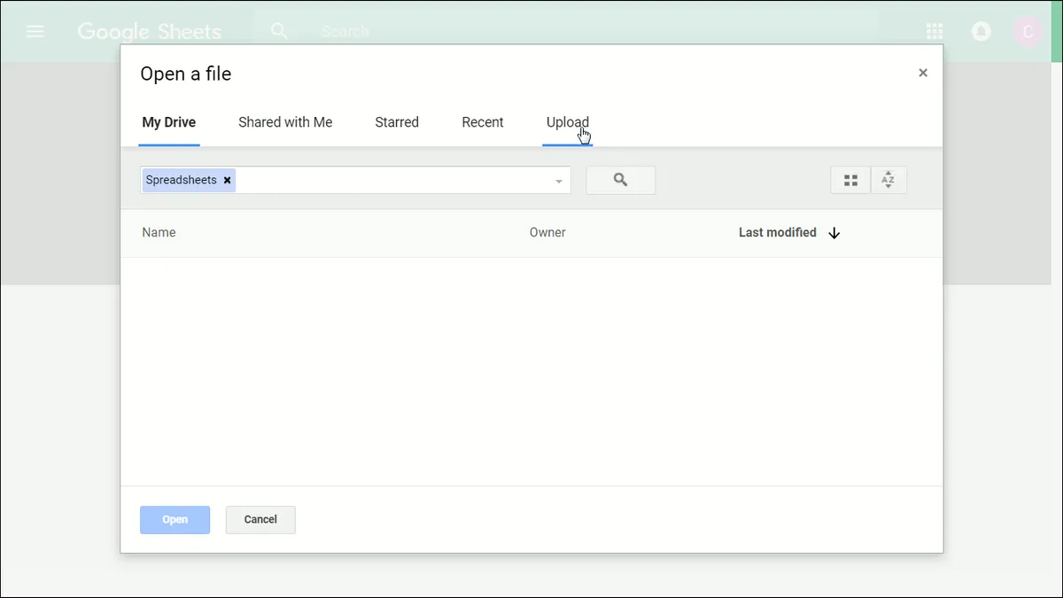Viewport: 1063px width, 598px height.
Task: Switch to the Recent tab
Action: tap(483, 122)
